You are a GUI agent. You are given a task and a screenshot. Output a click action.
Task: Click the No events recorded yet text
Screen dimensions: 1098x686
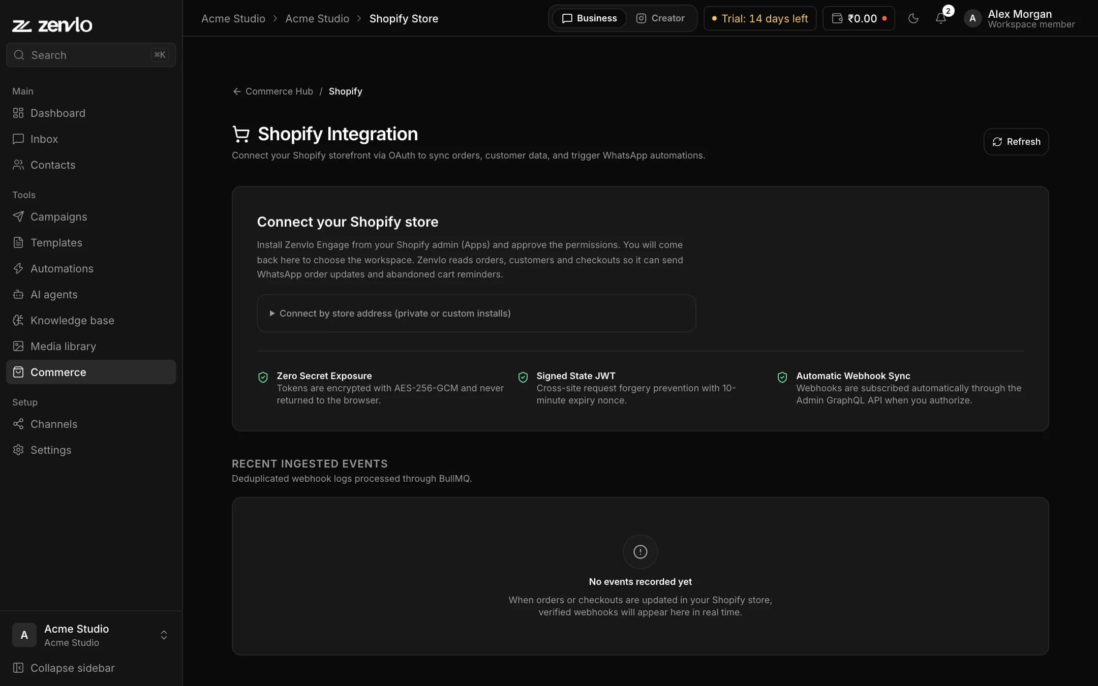pyautogui.click(x=640, y=581)
